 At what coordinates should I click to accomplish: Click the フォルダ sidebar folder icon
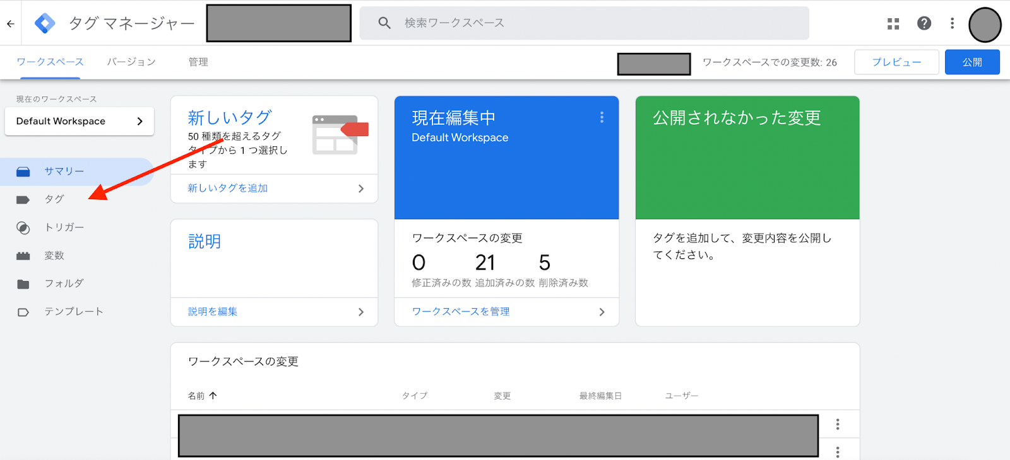pyautogui.click(x=23, y=284)
